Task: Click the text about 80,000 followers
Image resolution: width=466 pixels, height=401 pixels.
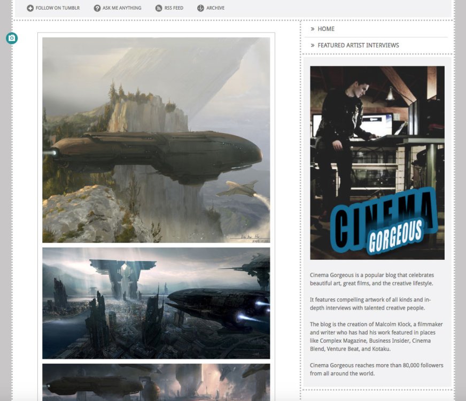Action: coord(377,369)
